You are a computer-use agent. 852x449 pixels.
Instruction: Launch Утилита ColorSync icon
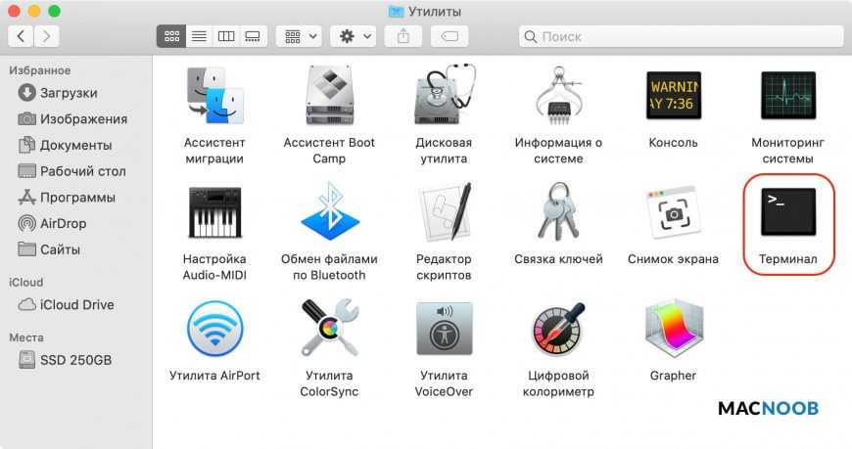point(329,328)
